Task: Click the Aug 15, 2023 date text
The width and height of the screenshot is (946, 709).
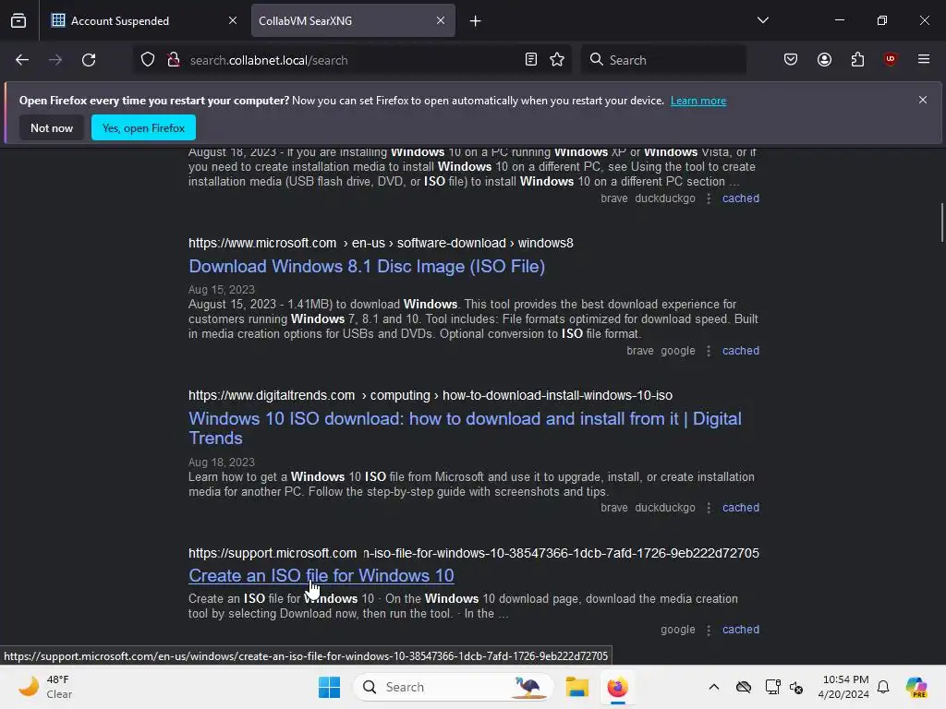Action: 222,289
